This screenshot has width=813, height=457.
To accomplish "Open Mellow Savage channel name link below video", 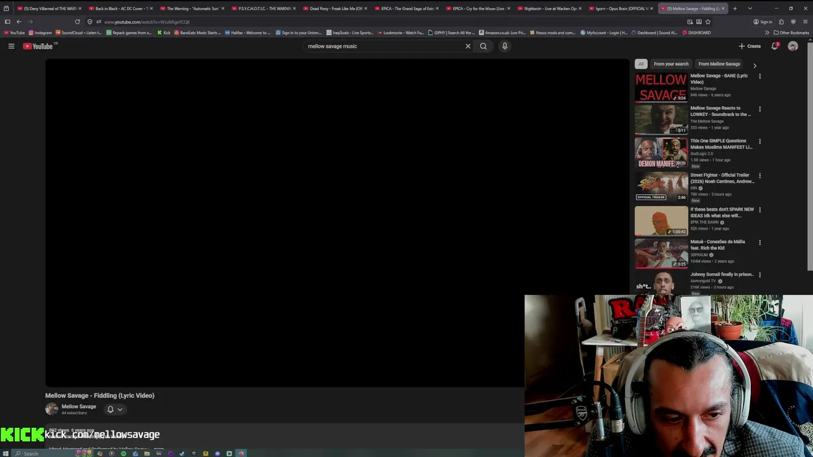I will 79,407.
